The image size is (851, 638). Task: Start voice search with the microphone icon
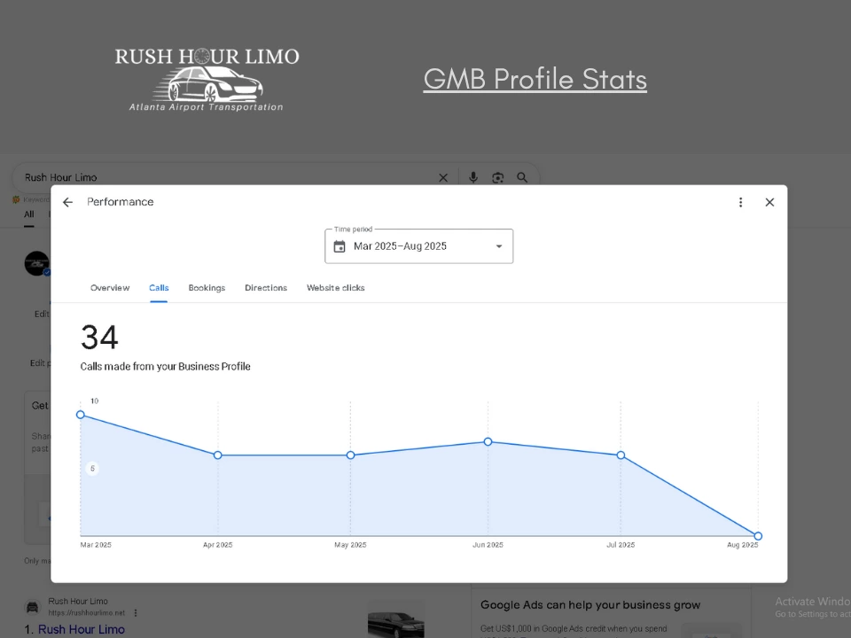point(473,177)
